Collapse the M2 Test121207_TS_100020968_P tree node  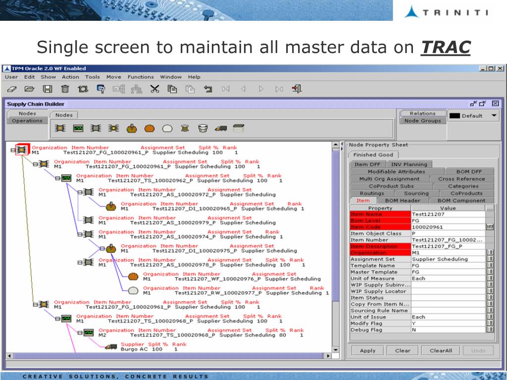80,332
